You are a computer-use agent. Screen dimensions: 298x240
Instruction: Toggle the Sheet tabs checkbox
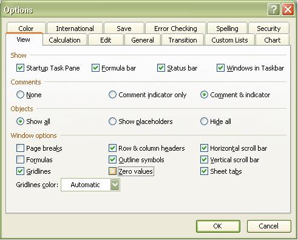coord(204,171)
